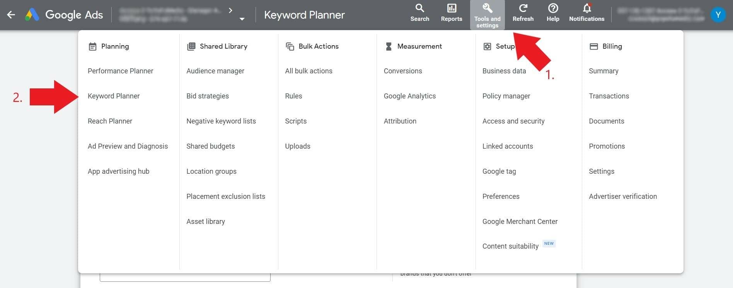Open Transactions
The height and width of the screenshot is (288, 733).
point(609,96)
